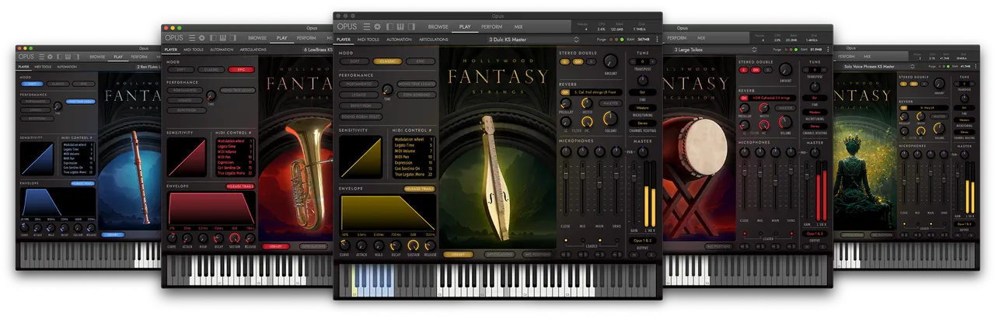The image size is (995, 326).
Task: Open the gear settings in the Brass window
Action: click(202, 38)
